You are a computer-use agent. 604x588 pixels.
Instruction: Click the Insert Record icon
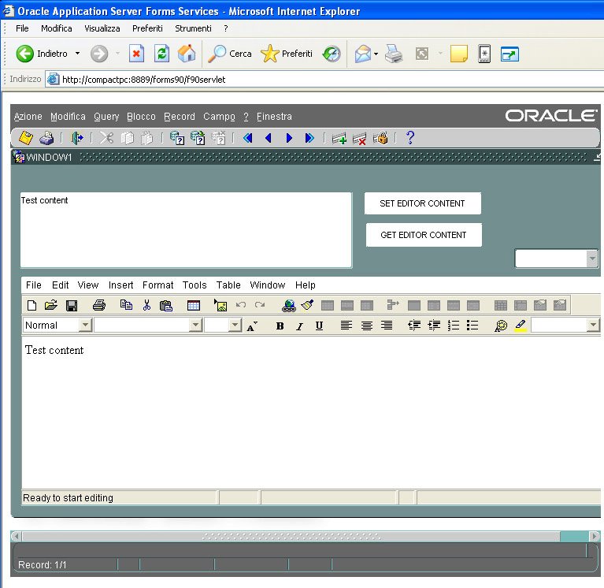[339, 138]
